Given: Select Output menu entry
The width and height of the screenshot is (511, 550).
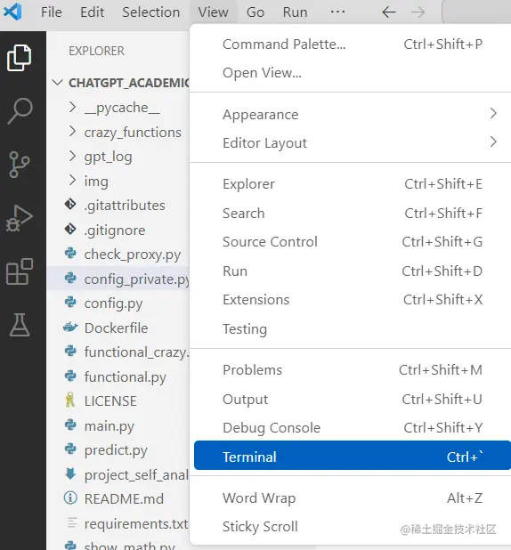Looking at the screenshot, I should point(353,400).
